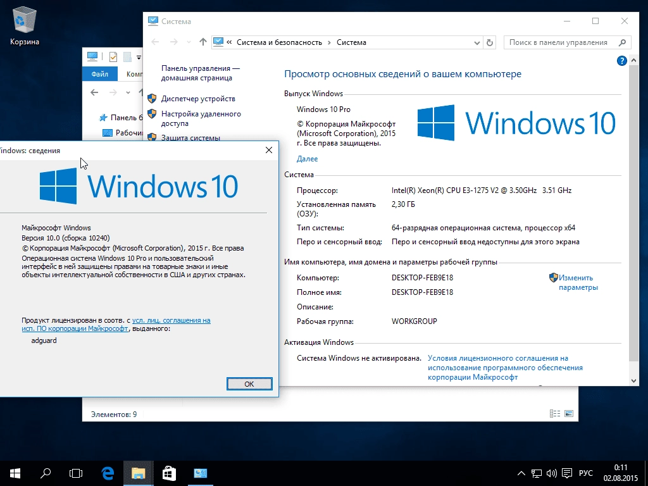The image size is (648, 486).
Task: Go forward in Система window
Action: 174,42
